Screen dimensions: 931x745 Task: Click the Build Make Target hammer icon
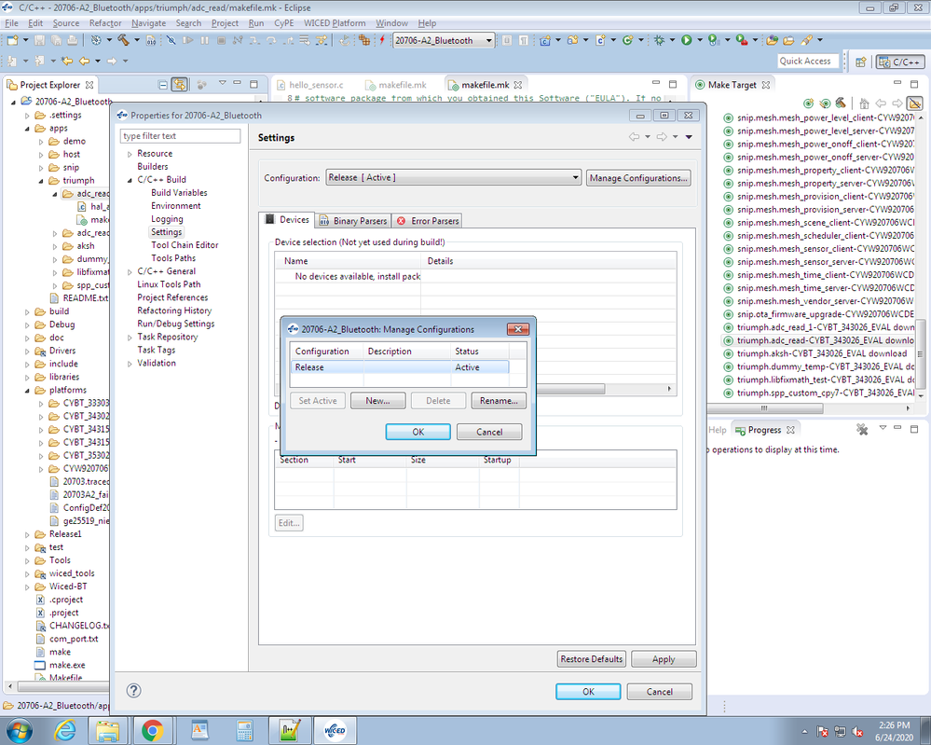point(840,102)
